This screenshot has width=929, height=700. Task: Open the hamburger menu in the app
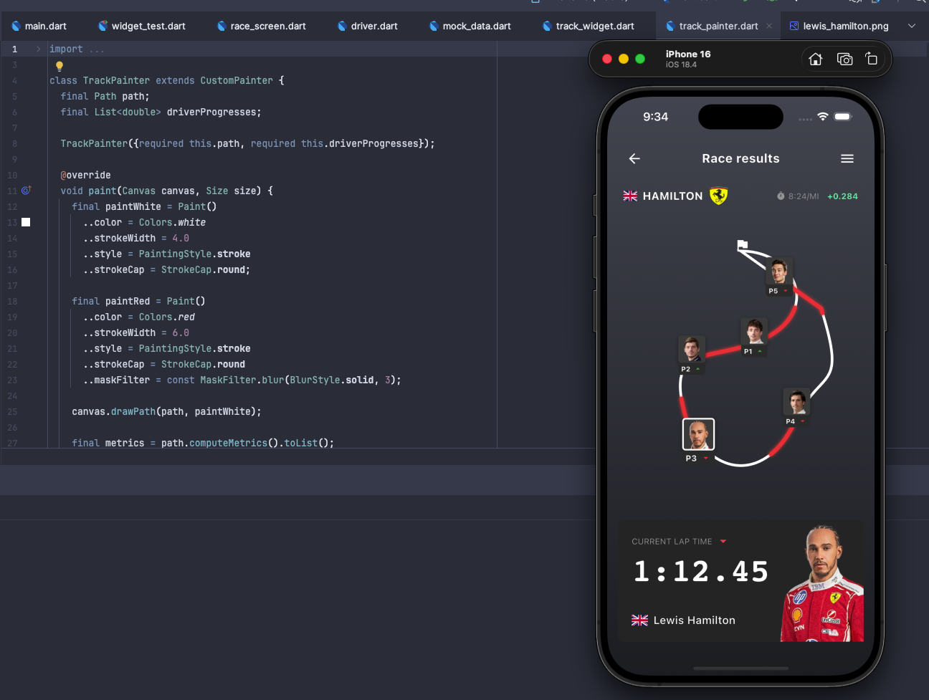(x=847, y=159)
